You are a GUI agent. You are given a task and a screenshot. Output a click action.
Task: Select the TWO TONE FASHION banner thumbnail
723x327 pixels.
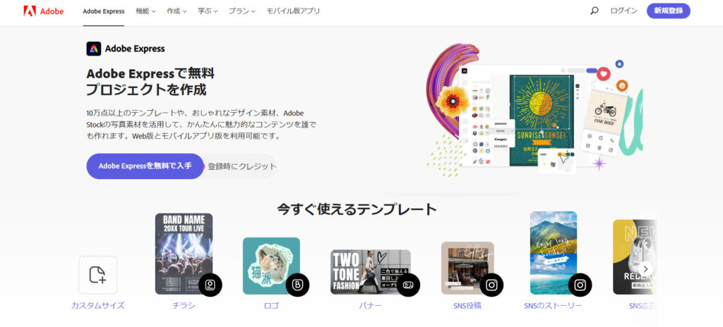coord(370,272)
